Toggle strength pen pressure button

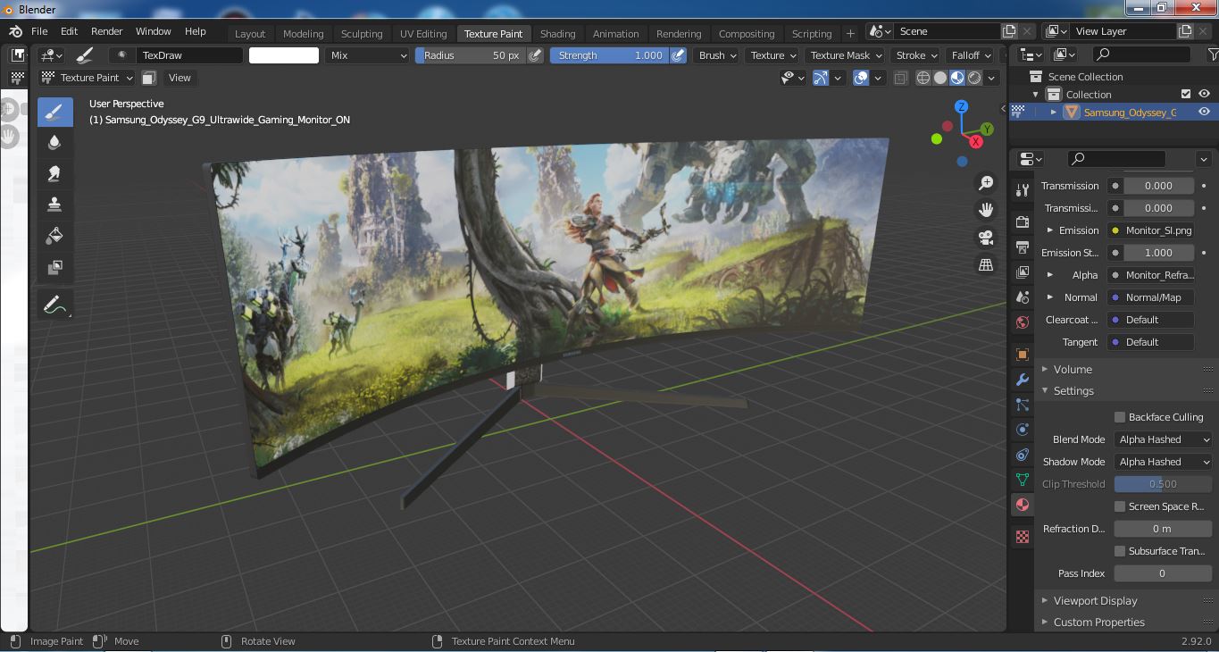tap(679, 55)
